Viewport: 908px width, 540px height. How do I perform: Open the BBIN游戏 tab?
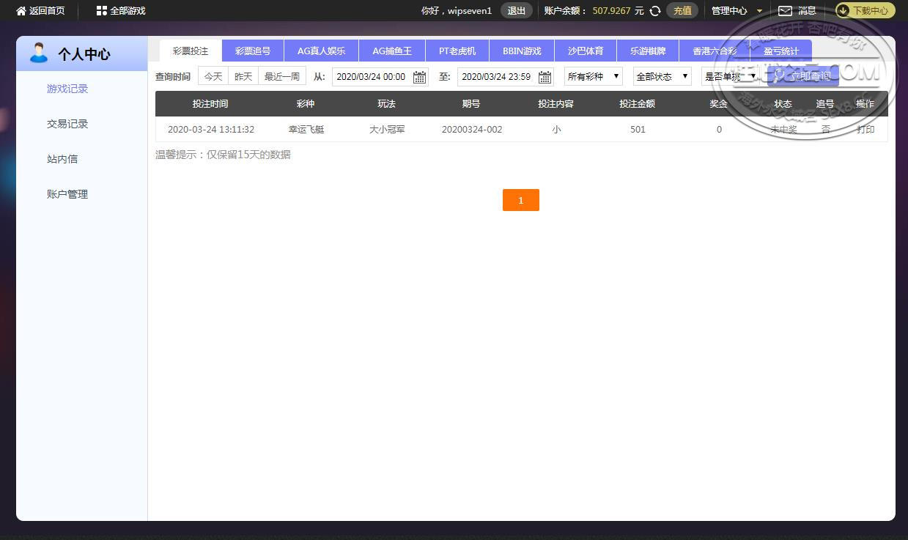click(x=522, y=51)
